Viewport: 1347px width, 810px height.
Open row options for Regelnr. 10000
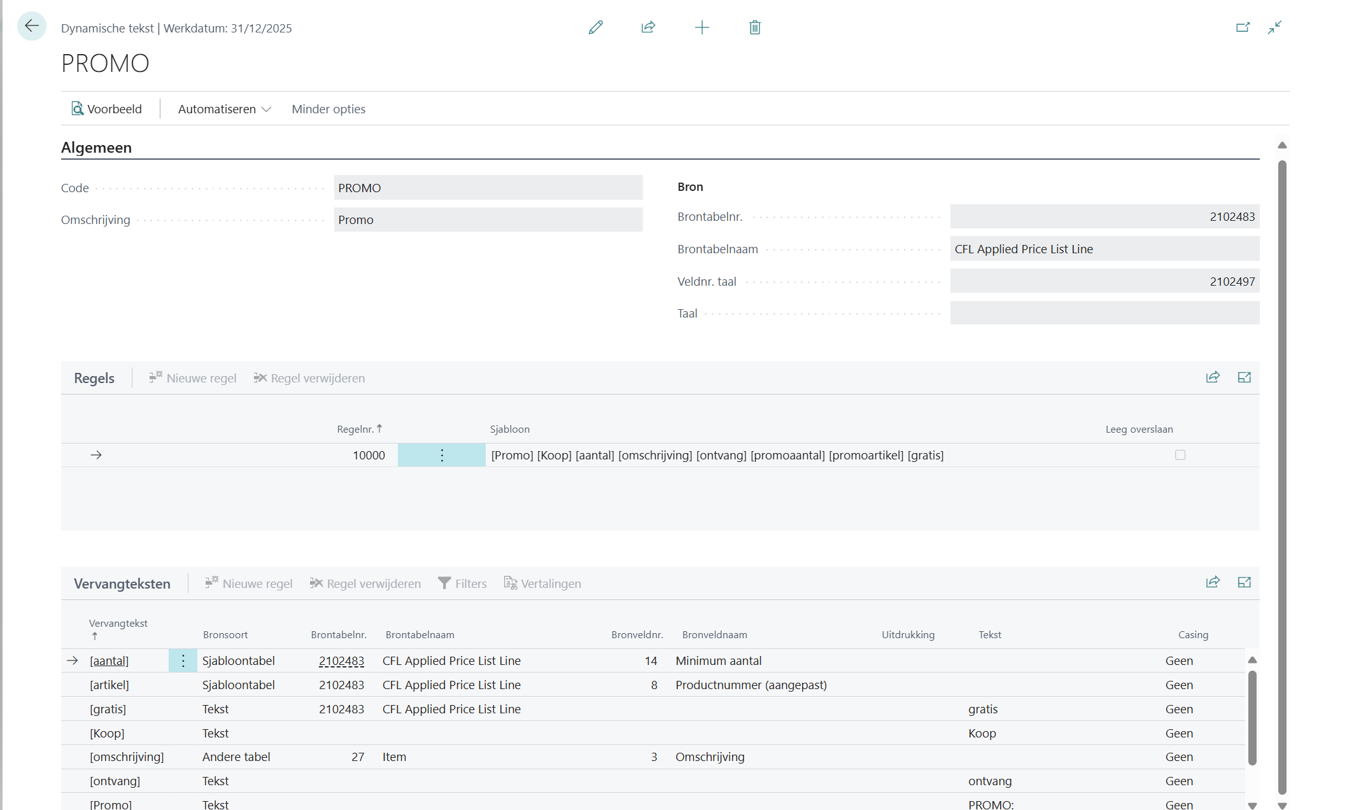[x=442, y=455]
